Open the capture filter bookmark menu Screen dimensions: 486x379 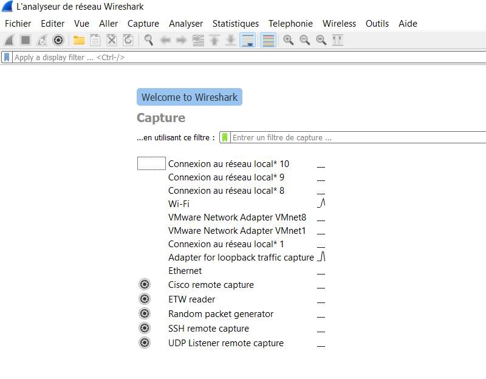point(225,137)
